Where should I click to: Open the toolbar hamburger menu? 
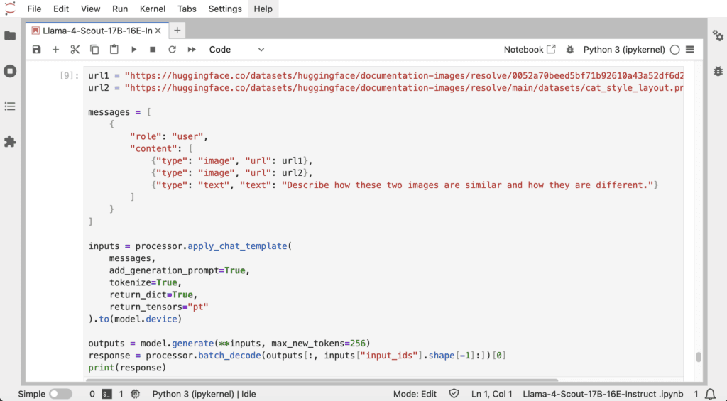[x=690, y=50]
